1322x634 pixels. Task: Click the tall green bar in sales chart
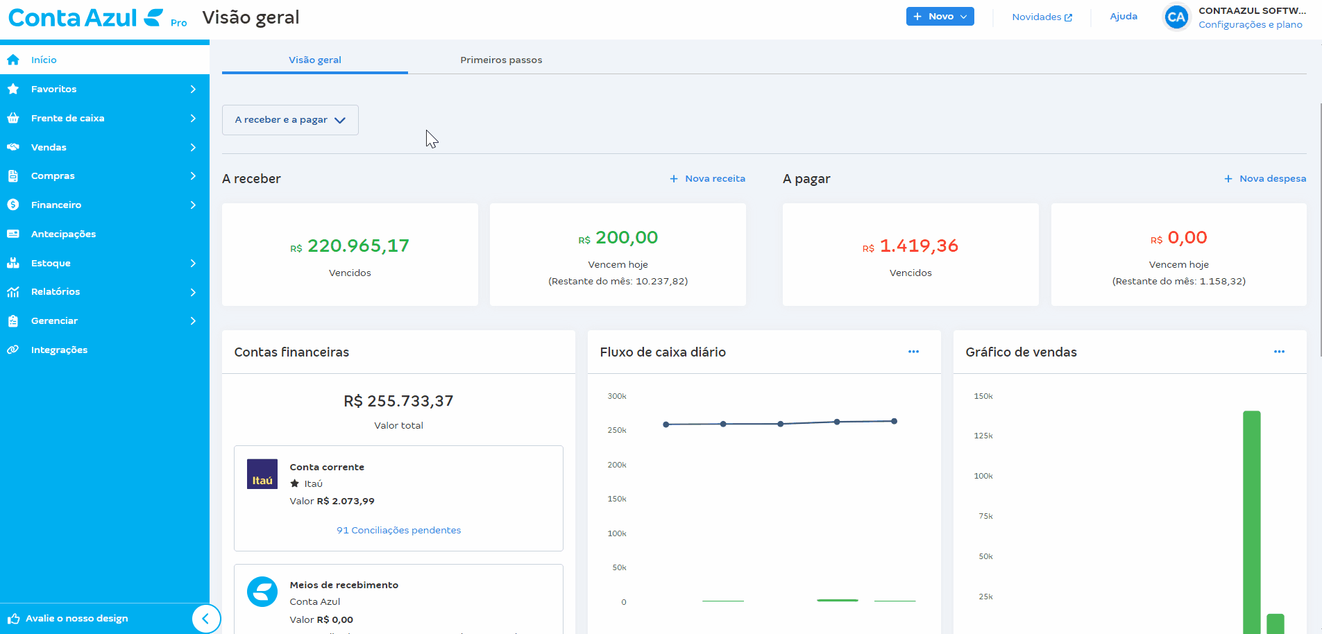pos(1251,520)
